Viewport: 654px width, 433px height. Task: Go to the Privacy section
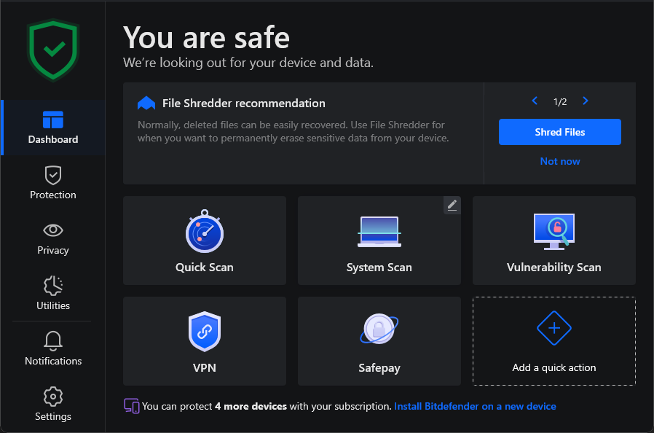tap(53, 238)
